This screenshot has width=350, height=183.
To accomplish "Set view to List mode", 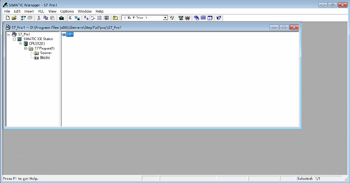I will [99, 18].
